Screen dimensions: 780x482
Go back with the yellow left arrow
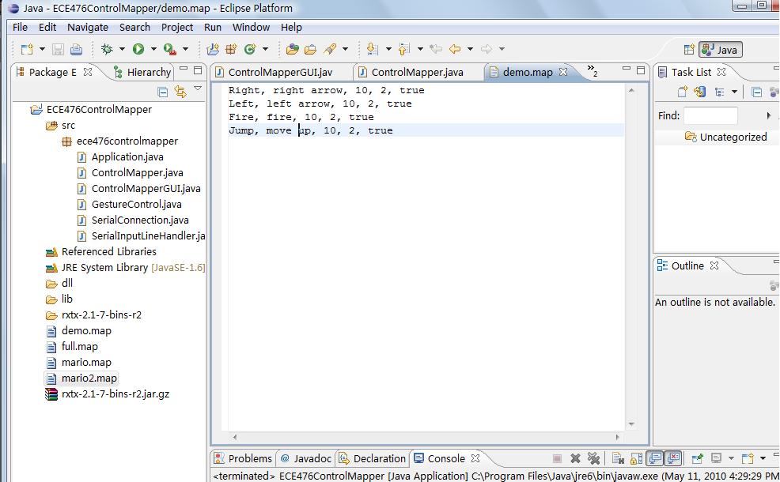coord(455,49)
